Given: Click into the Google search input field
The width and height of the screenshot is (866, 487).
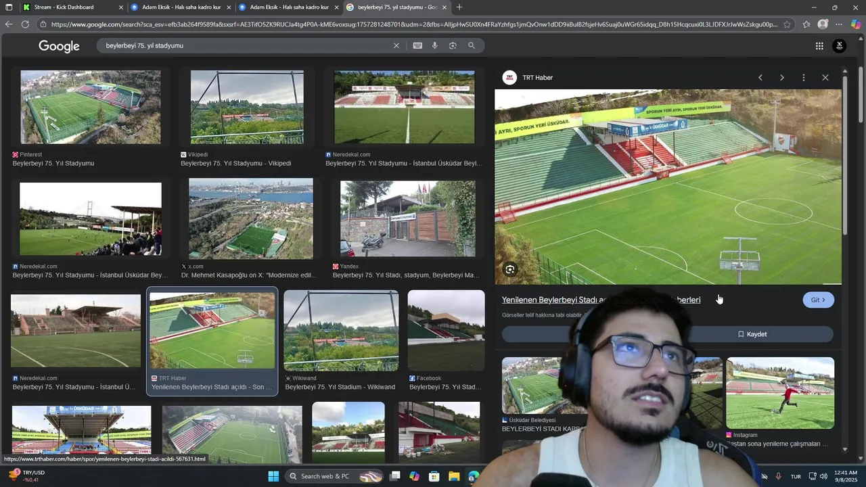Looking at the screenshot, I should click(247, 45).
